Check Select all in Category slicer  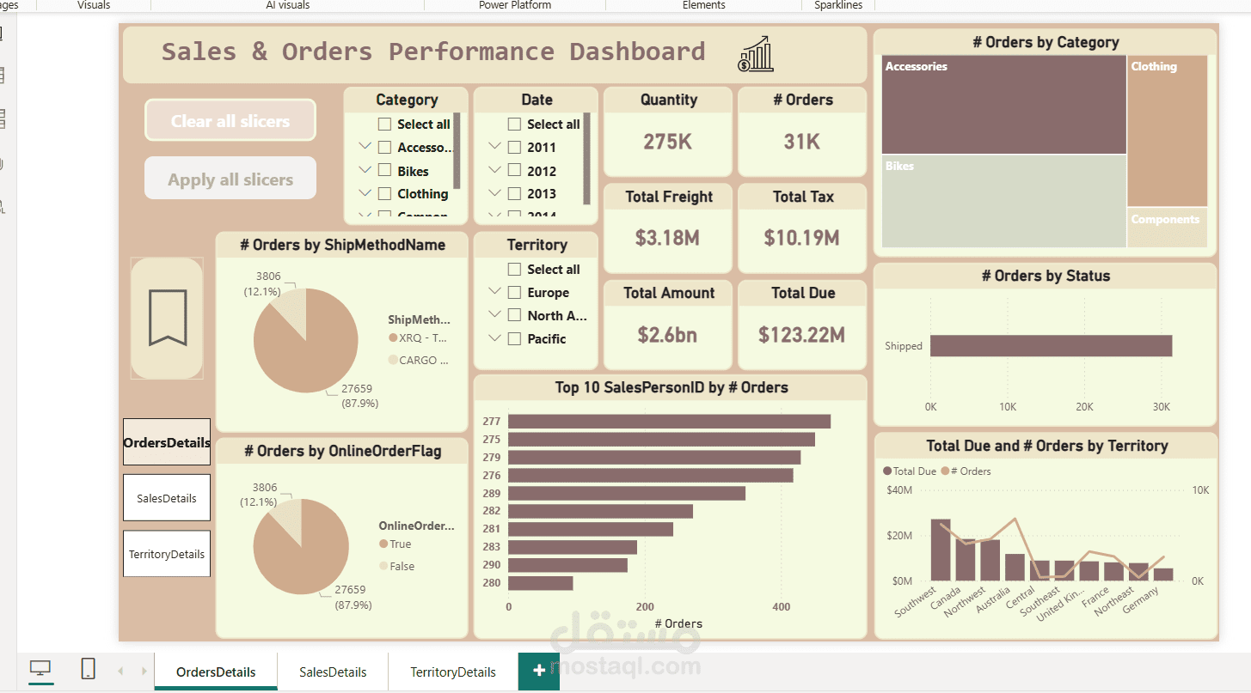384,125
